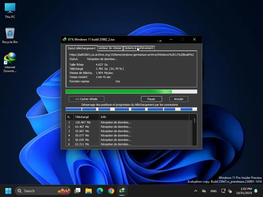Viewport: 263px width, 197px height.
Task: Open Task View from the taskbar
Action: [78, 191]
